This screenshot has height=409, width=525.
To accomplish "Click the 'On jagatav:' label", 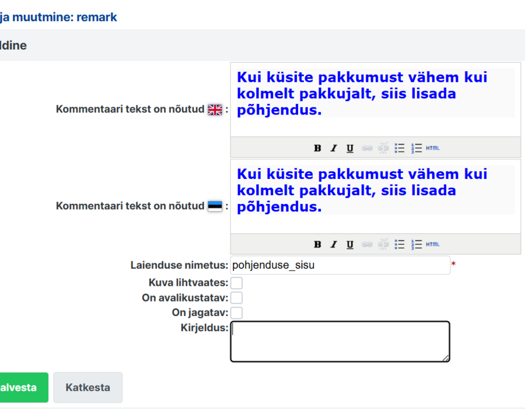I will [200, 313].
